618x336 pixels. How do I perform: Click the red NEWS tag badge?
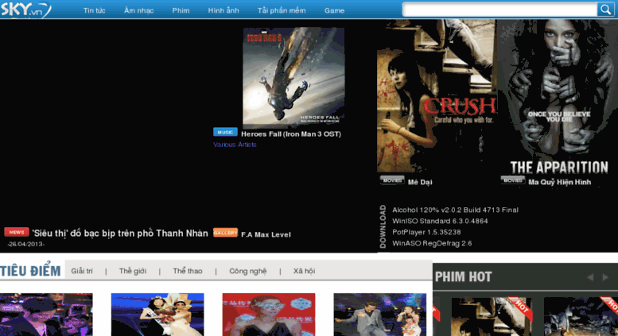tap(17, 232)
